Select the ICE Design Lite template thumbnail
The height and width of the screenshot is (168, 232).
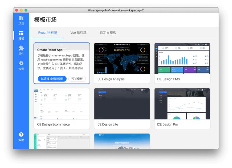pos(122,104)
